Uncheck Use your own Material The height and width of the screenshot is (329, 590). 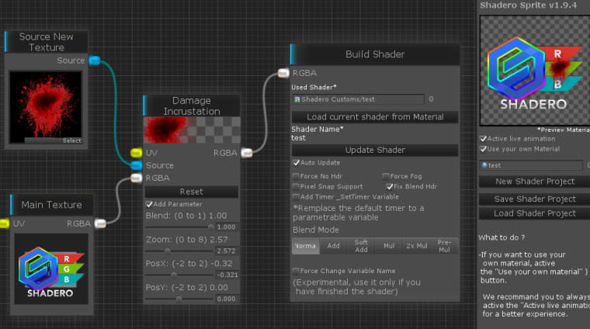[483, 149]
